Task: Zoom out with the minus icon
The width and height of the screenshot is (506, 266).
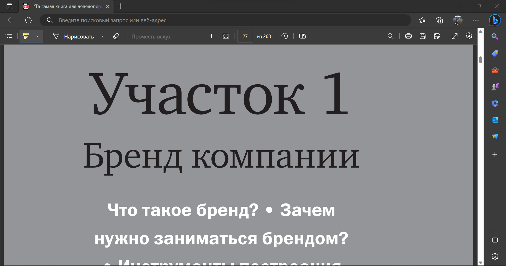Action: [197, 36]
